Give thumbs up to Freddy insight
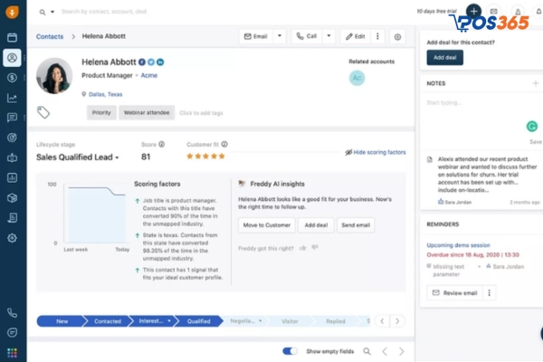Screen dimensions: 543x362 [302, 246]
